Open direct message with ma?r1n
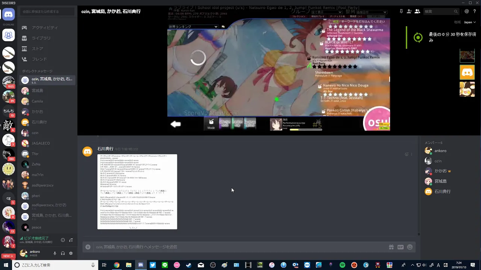The image size is (481, 270). [x=47, y=174]
